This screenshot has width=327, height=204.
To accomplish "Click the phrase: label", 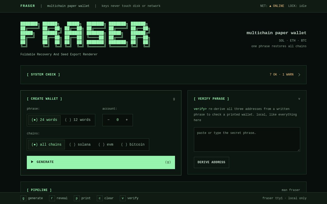I will point(33,109).
